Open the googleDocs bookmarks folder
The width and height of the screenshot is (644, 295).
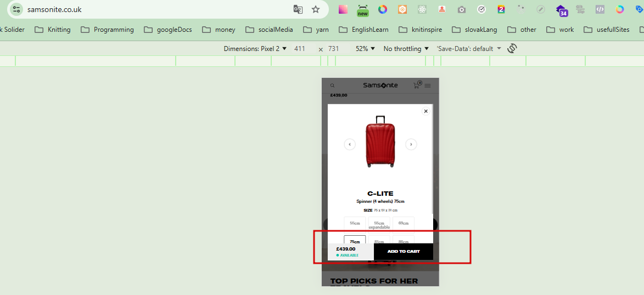click(167, 30)
